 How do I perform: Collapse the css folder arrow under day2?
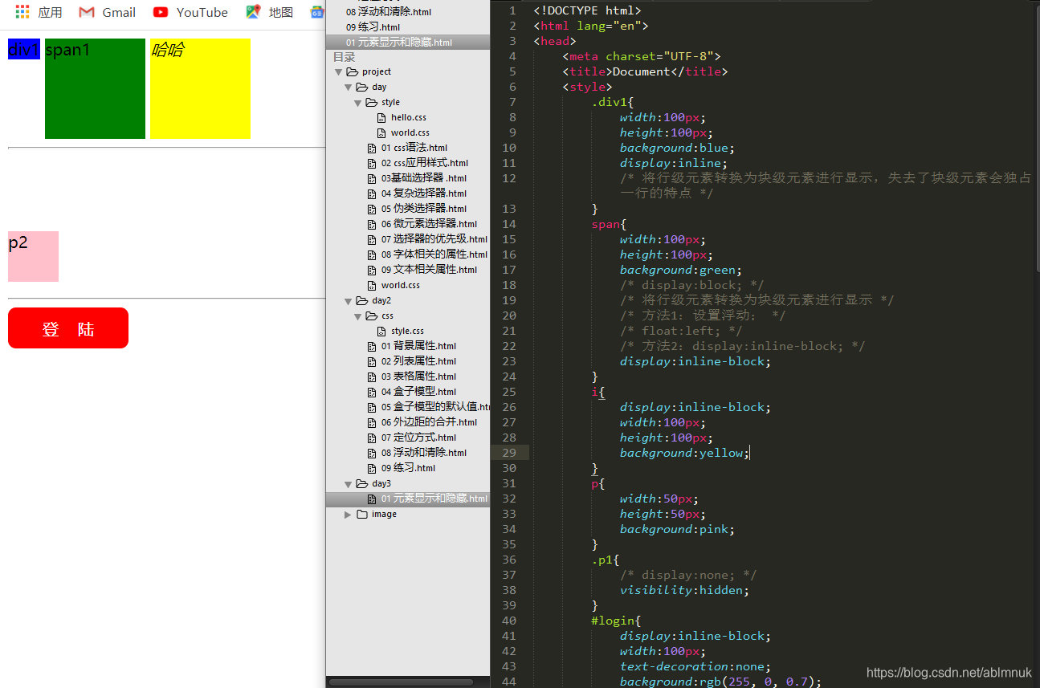358,316
